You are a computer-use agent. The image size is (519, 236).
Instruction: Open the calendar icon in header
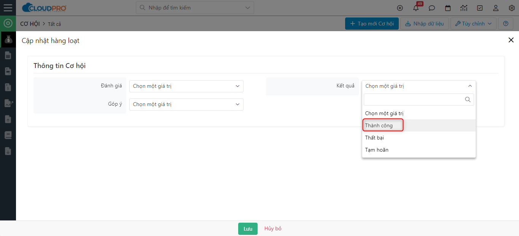coord(448,8)
